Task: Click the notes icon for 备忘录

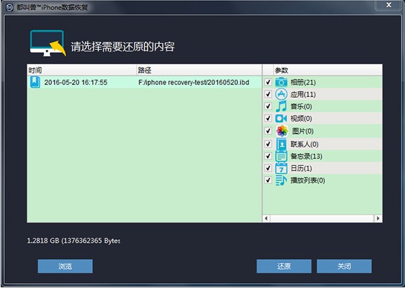Action: click(281, 156)
